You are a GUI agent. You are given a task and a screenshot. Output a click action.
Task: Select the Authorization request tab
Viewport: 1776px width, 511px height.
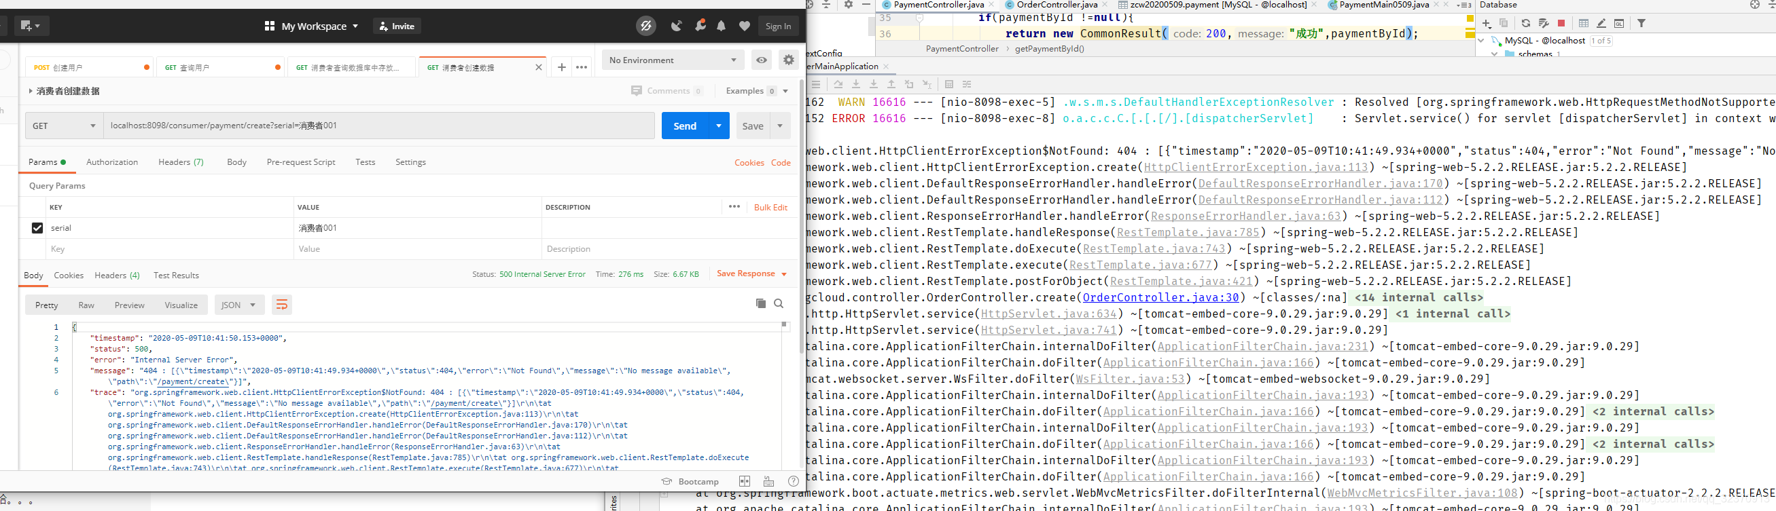(111, 162)
